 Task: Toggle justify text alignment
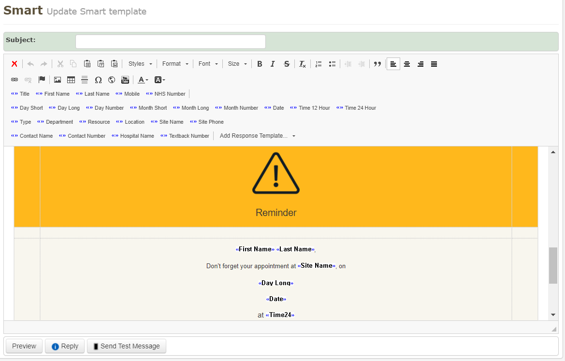click(434, 64)
